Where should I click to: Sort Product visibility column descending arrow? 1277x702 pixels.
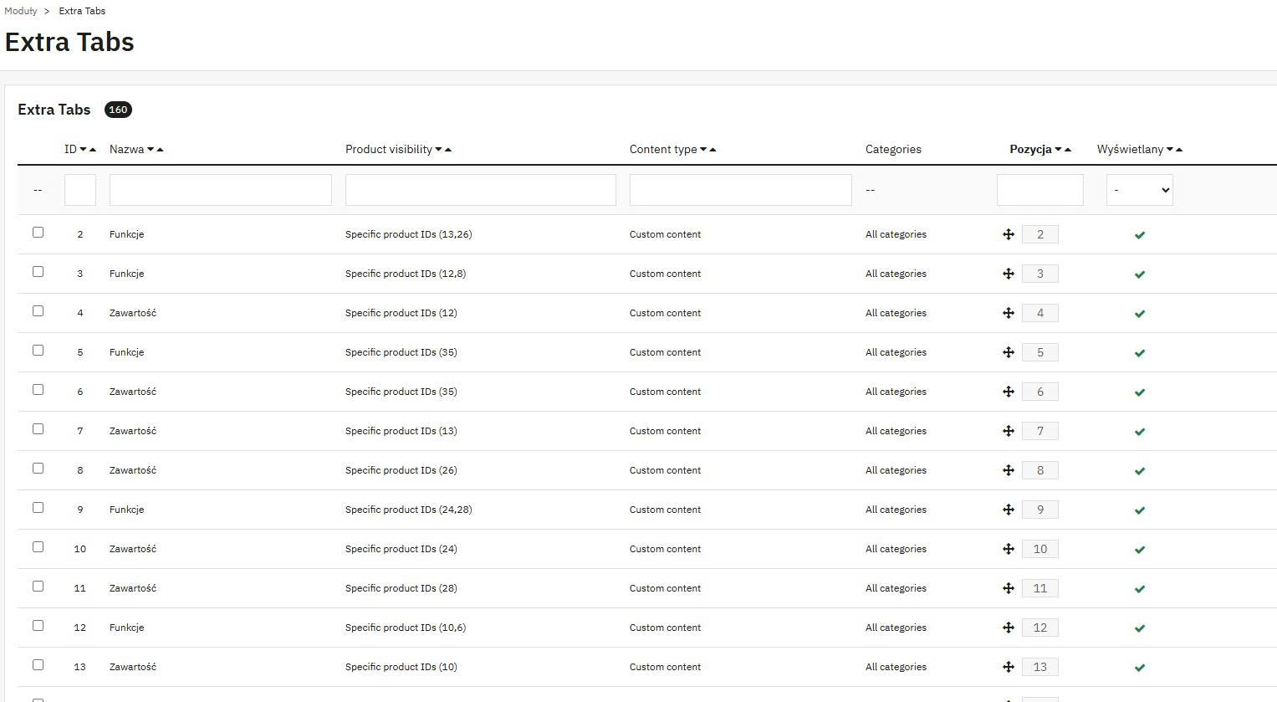(x=438, y=150)
